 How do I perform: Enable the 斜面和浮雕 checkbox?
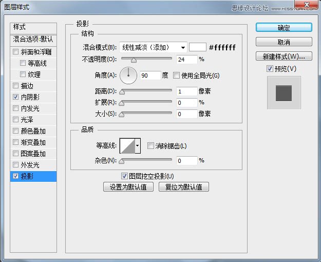click(x=16, y=52)
